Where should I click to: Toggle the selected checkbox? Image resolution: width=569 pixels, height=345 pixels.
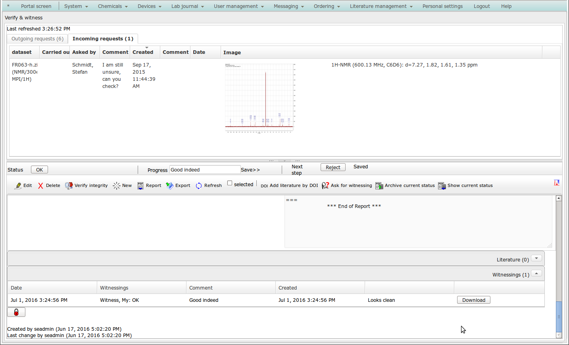tap(230, 183)
